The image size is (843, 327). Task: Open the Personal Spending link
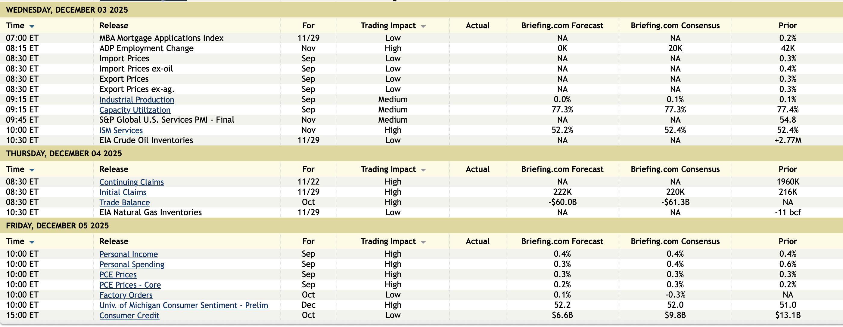tap(132, 264)
